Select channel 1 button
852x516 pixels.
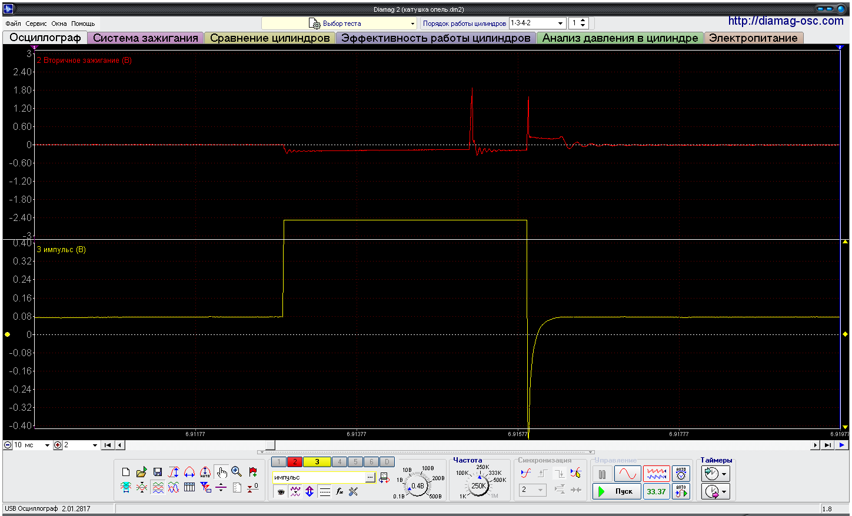(x=279, y=462)
